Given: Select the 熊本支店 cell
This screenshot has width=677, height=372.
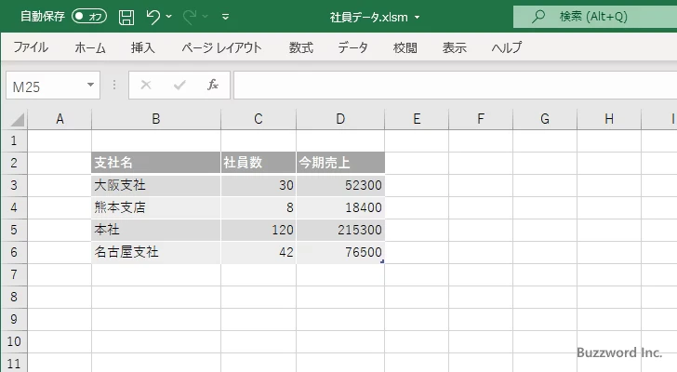Looking at the screenshot, I should pos(156,207).
